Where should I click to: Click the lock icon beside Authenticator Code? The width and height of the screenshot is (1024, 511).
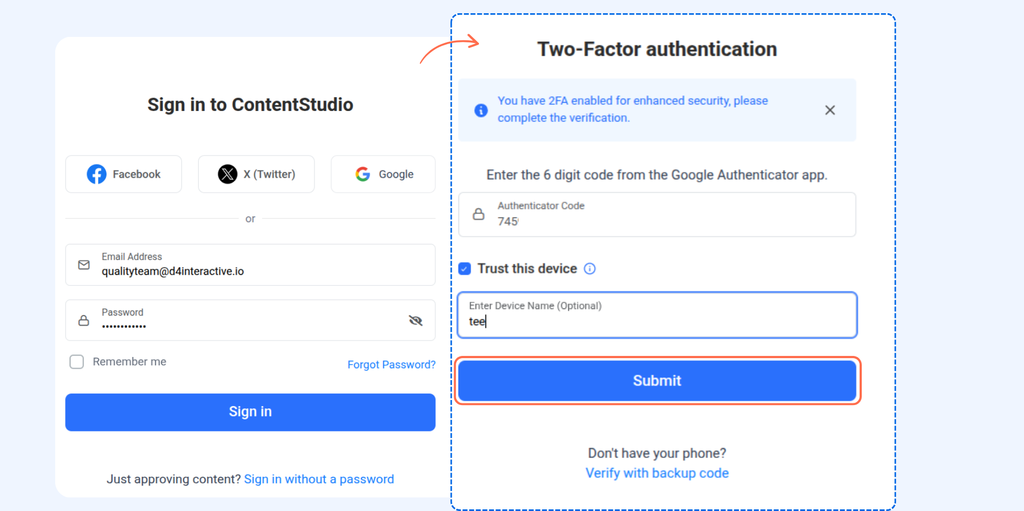coord(479,214)
